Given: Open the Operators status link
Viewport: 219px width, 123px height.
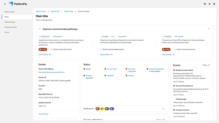Looking at the screenshot, I should (132, 69).
